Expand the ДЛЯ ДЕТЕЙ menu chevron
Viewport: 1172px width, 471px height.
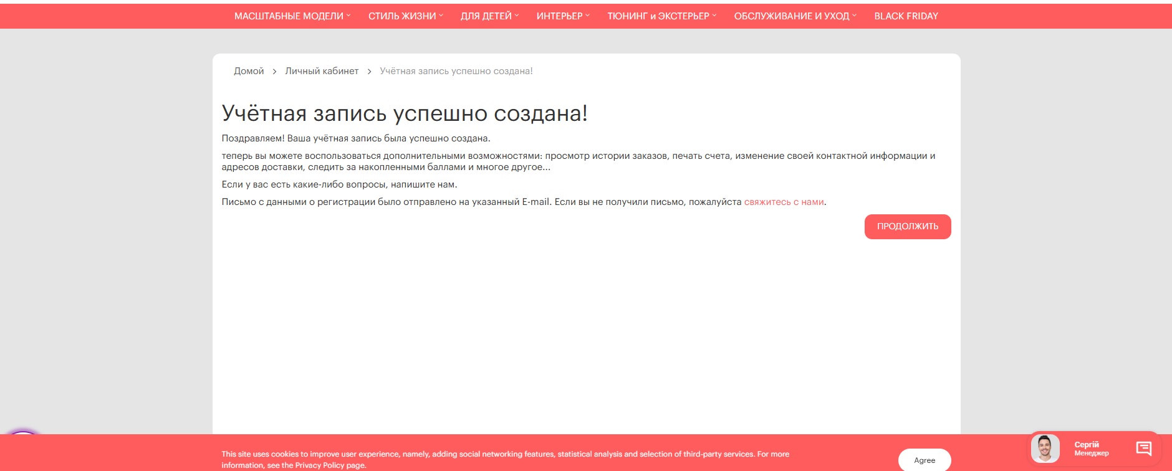517,16
